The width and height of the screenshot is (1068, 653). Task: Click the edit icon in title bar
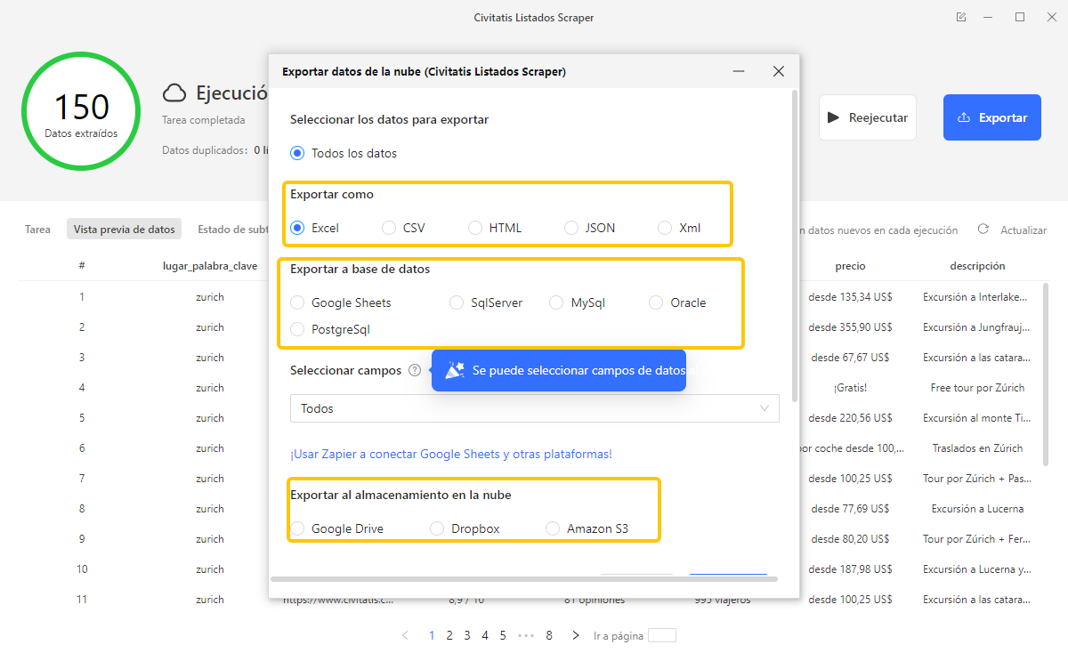click(x=960, y=18)
